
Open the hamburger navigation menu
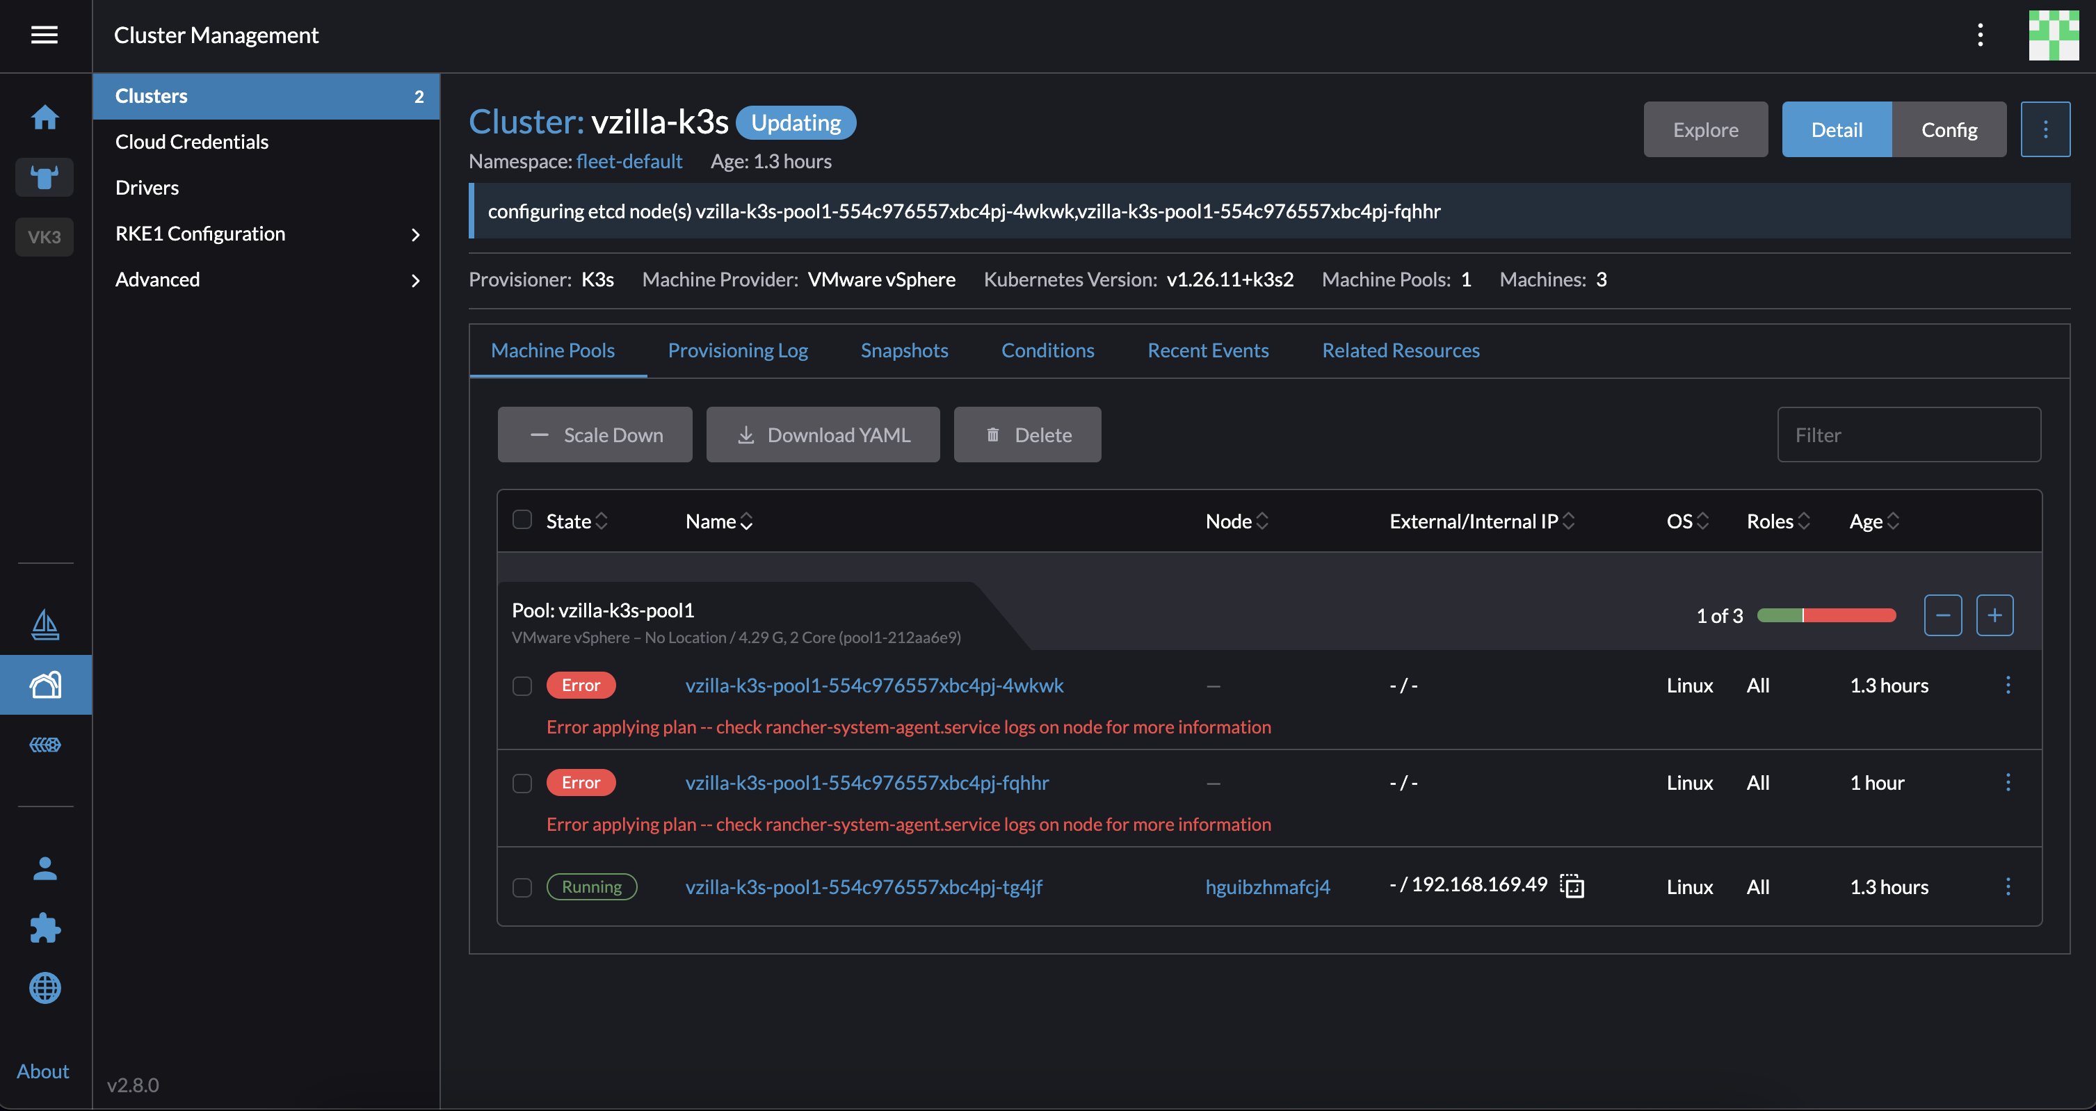(x=45, y=35)
